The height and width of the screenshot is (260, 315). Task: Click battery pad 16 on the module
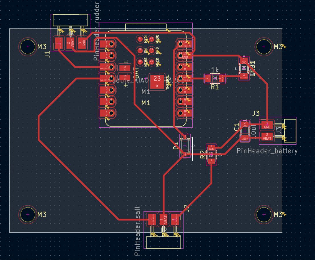125,77
